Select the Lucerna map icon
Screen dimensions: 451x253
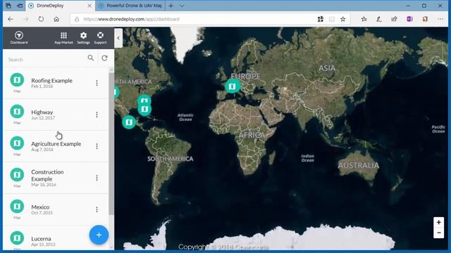point(17,238)
